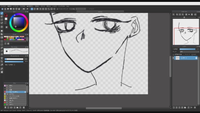Open the File menu
The height and width of the screenshot is (113, 200).
pos(3,6)
